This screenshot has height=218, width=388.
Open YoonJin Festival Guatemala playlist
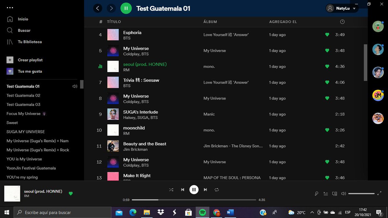pos(31,168)
